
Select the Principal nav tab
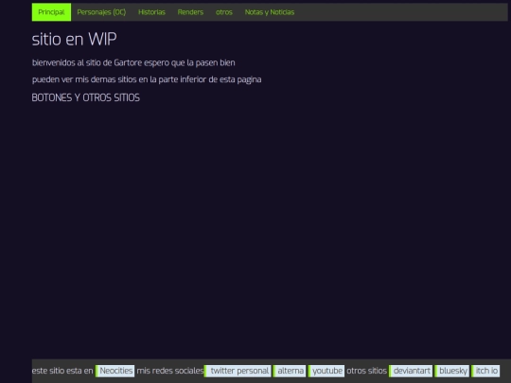tap(51, 12)
